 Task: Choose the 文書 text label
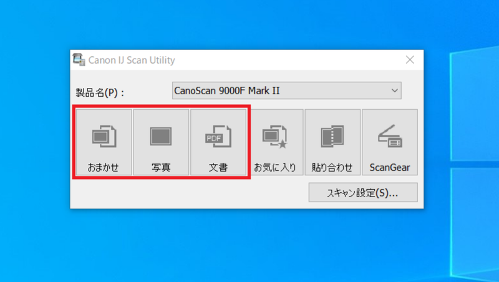click(218, 167)
